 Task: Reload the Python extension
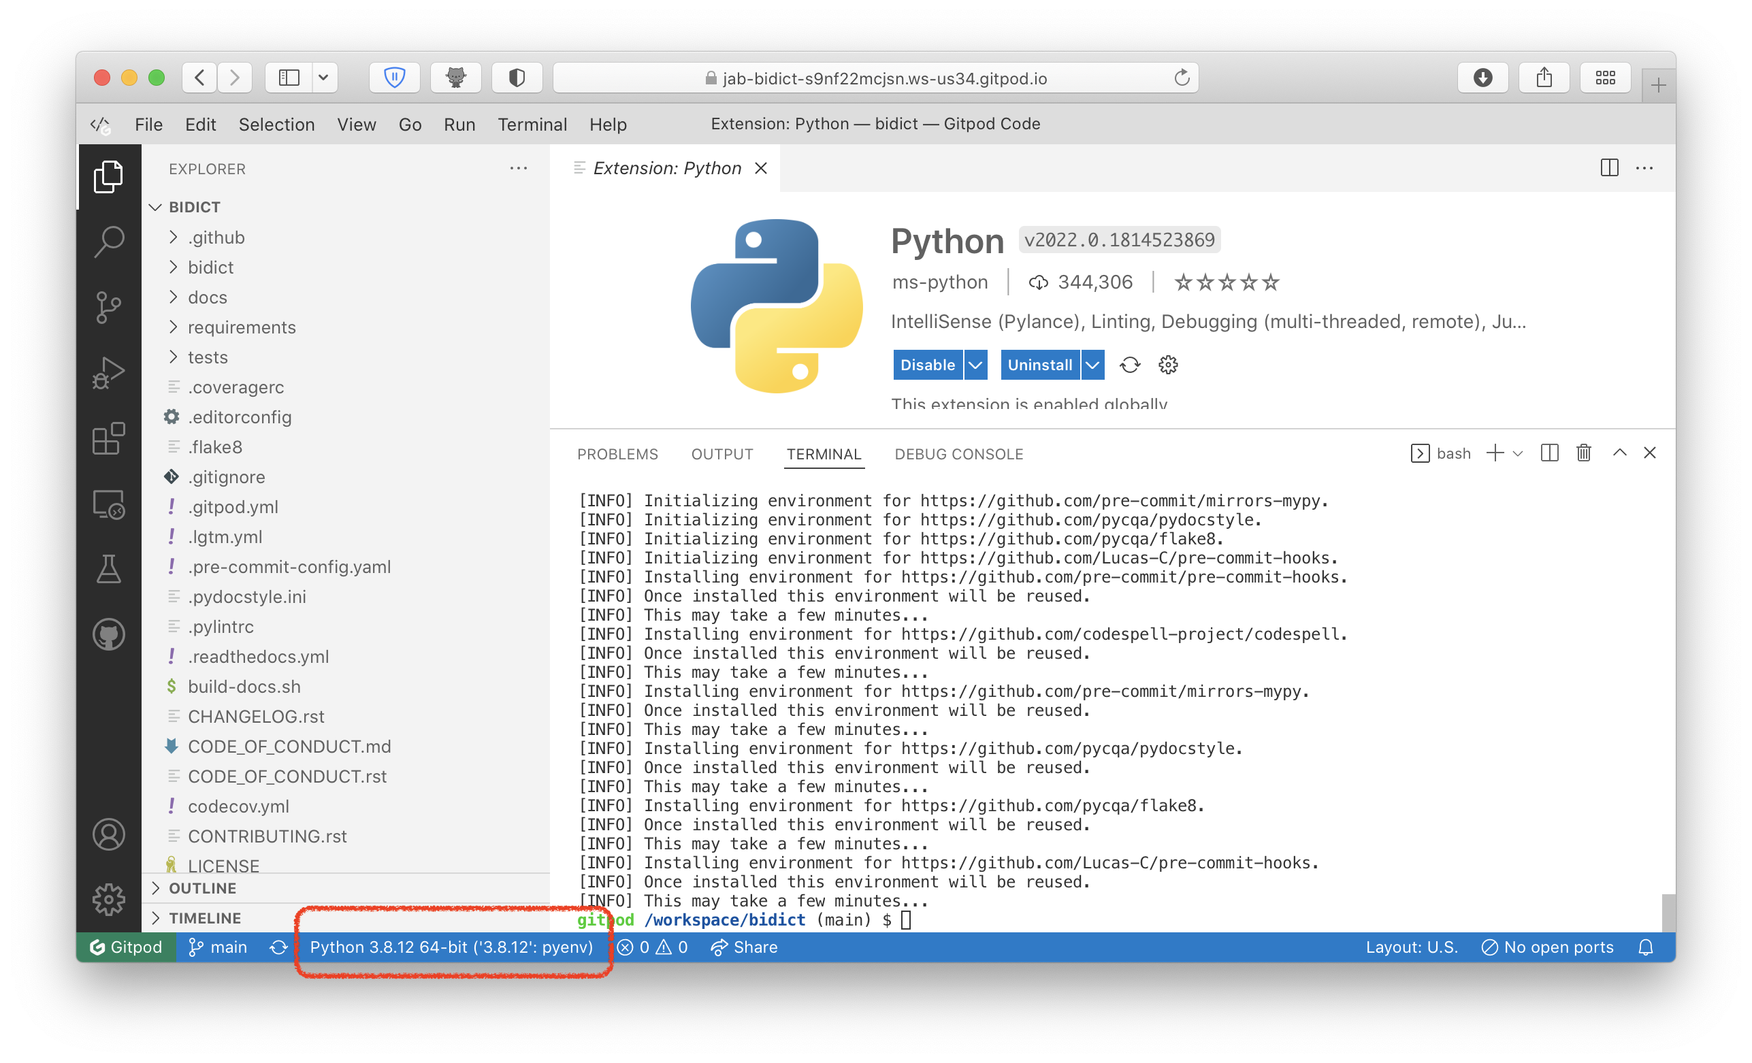pyautogui.click(x=1129, y=365)
